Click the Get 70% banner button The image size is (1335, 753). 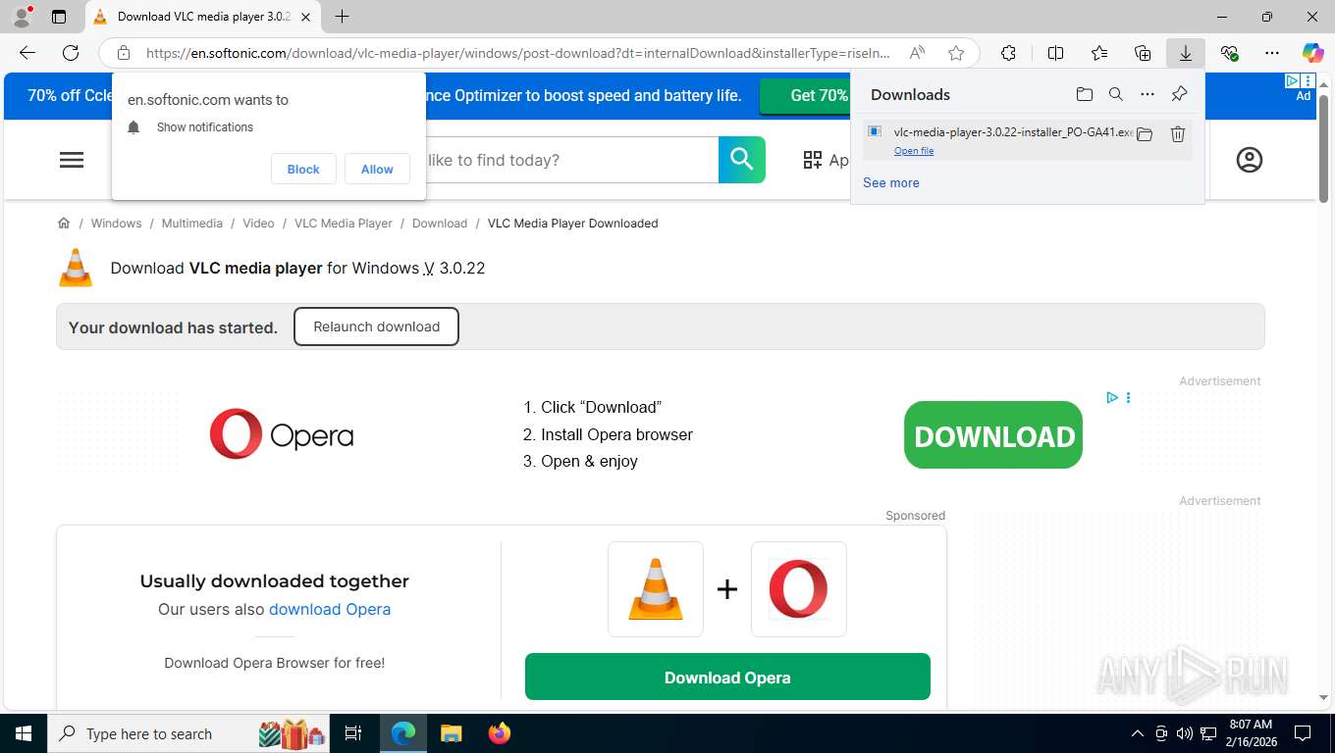(806, 95)
